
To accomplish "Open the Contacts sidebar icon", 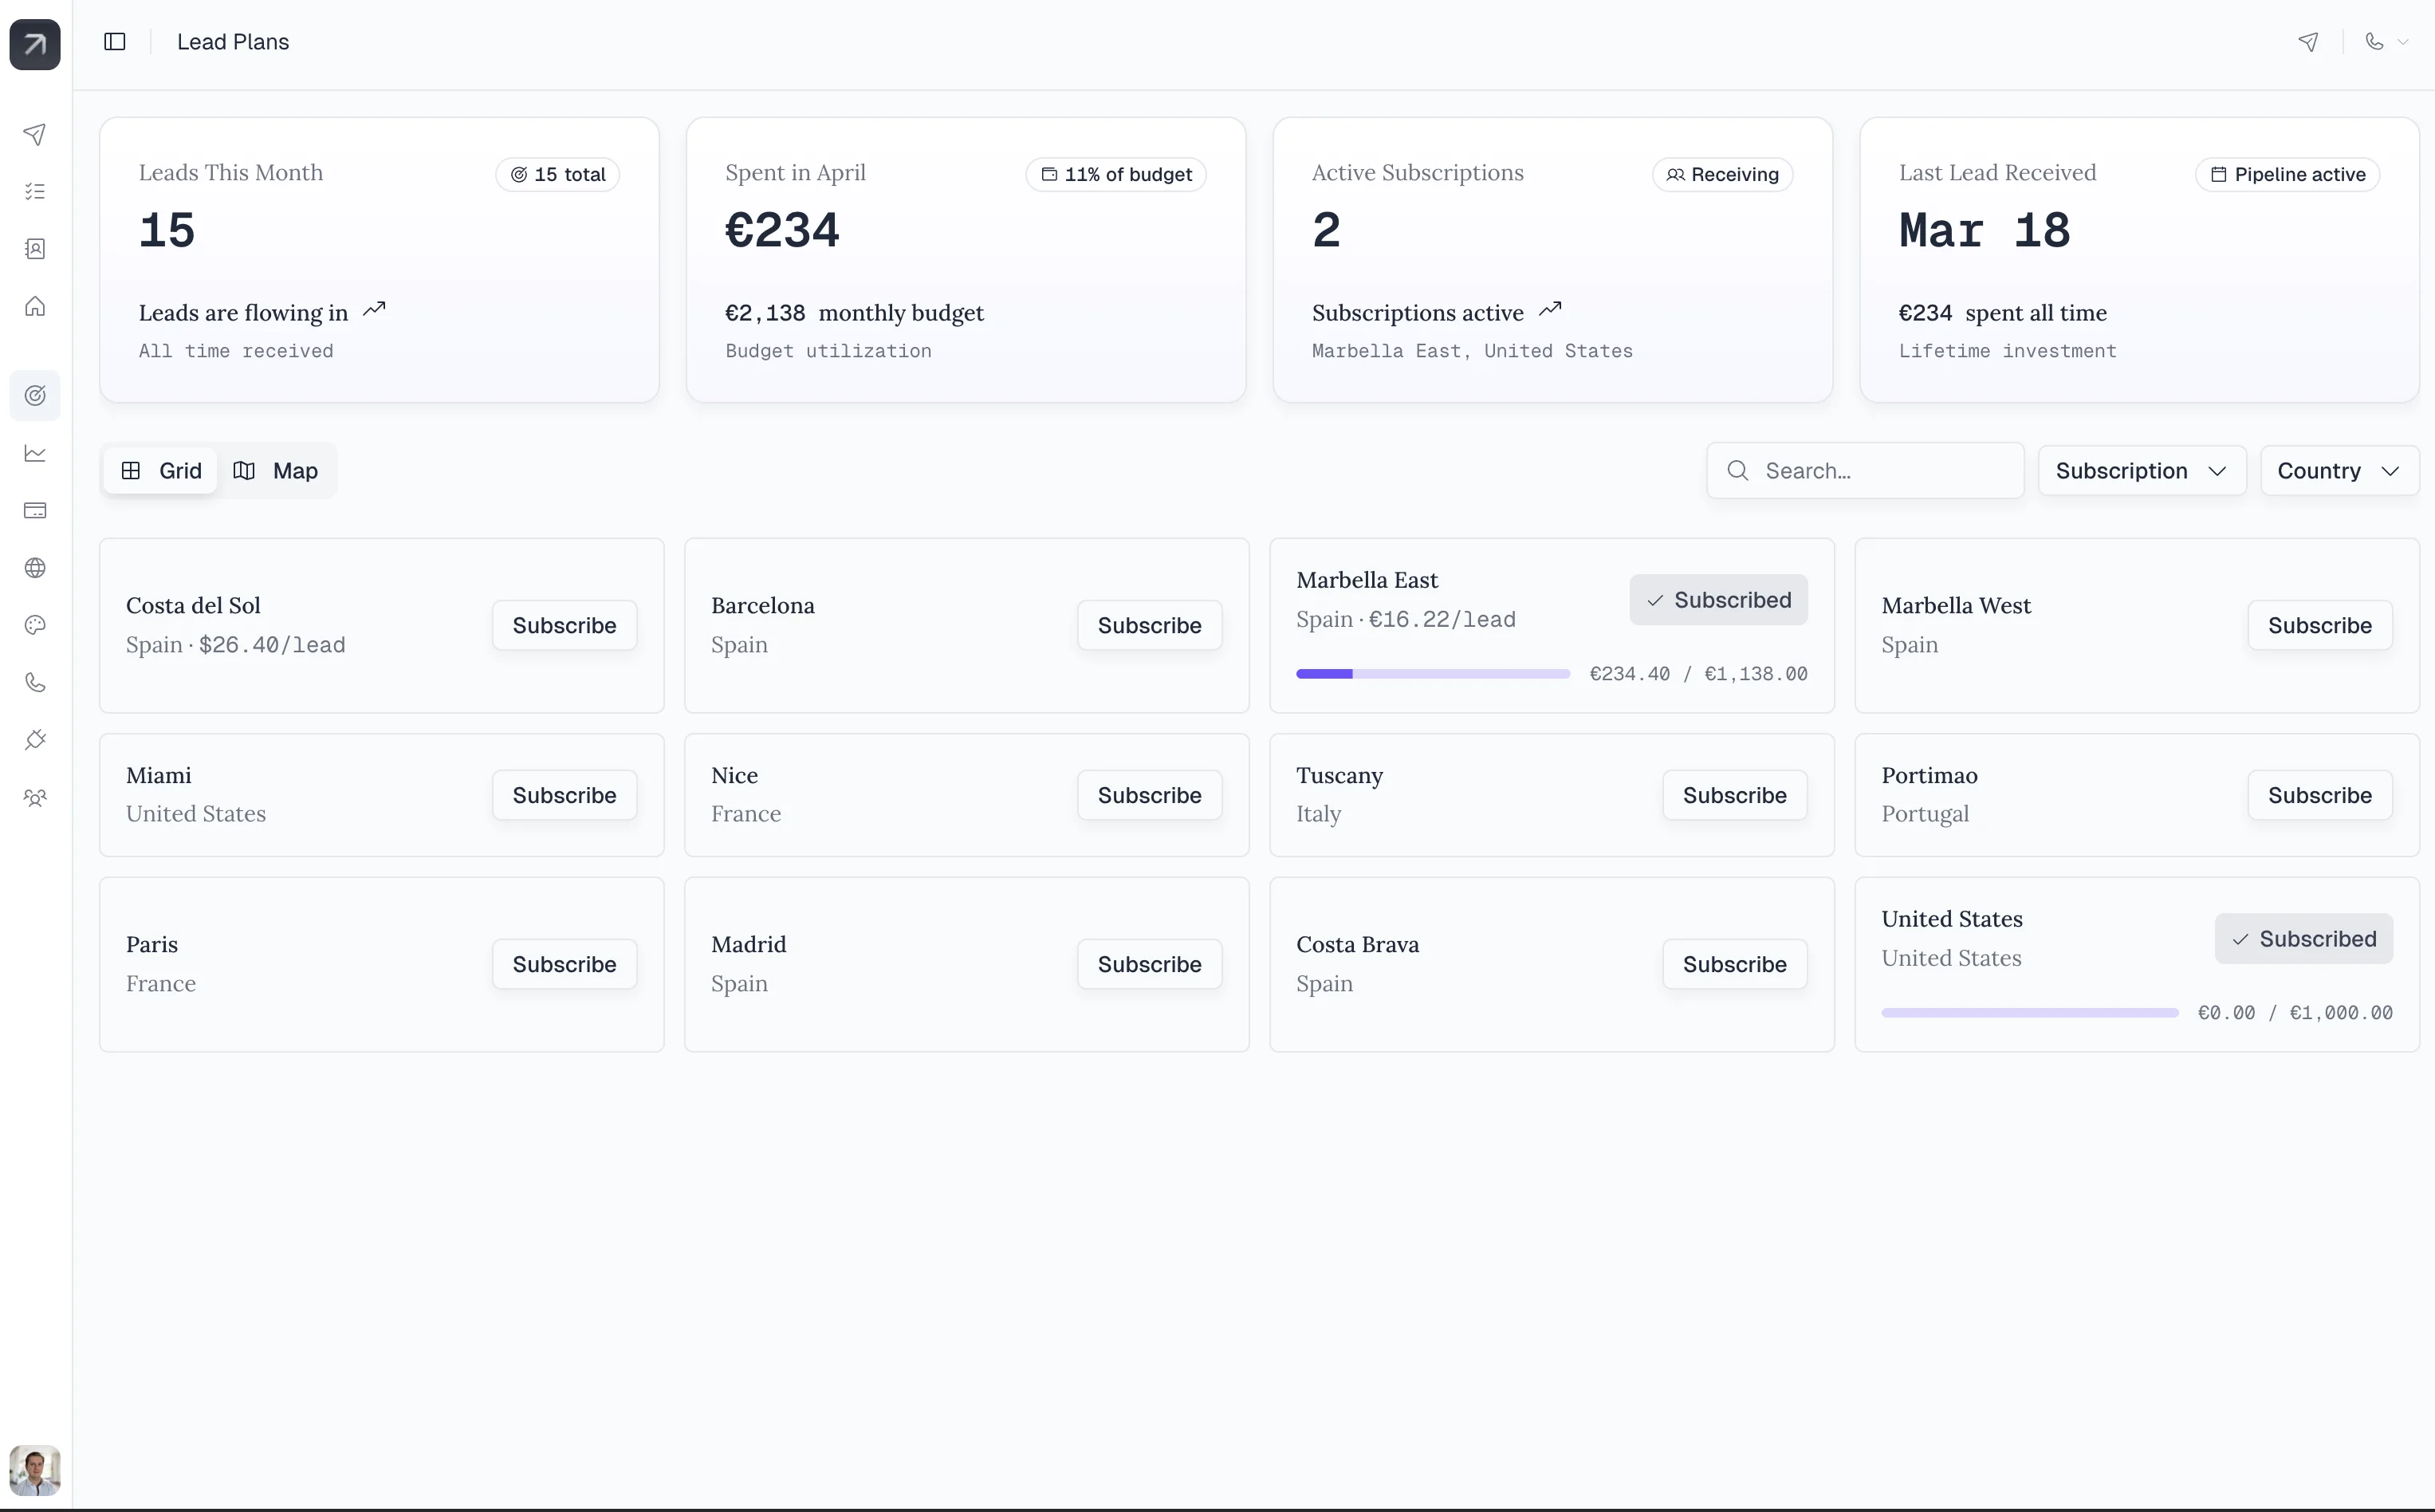I will (35, 249).
